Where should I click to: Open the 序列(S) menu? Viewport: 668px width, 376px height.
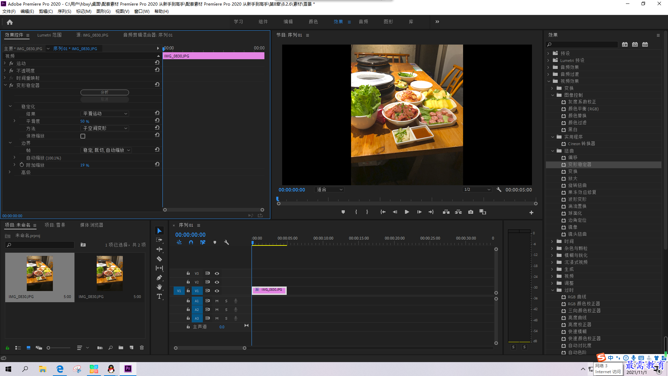pyautogui.click(x=64, y=11)
